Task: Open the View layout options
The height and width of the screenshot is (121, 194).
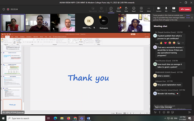Action: click(141, 9)
